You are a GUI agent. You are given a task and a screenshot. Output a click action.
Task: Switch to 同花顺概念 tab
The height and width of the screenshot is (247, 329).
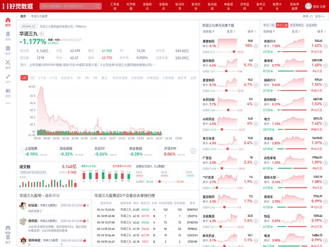(x=297, y=25)
